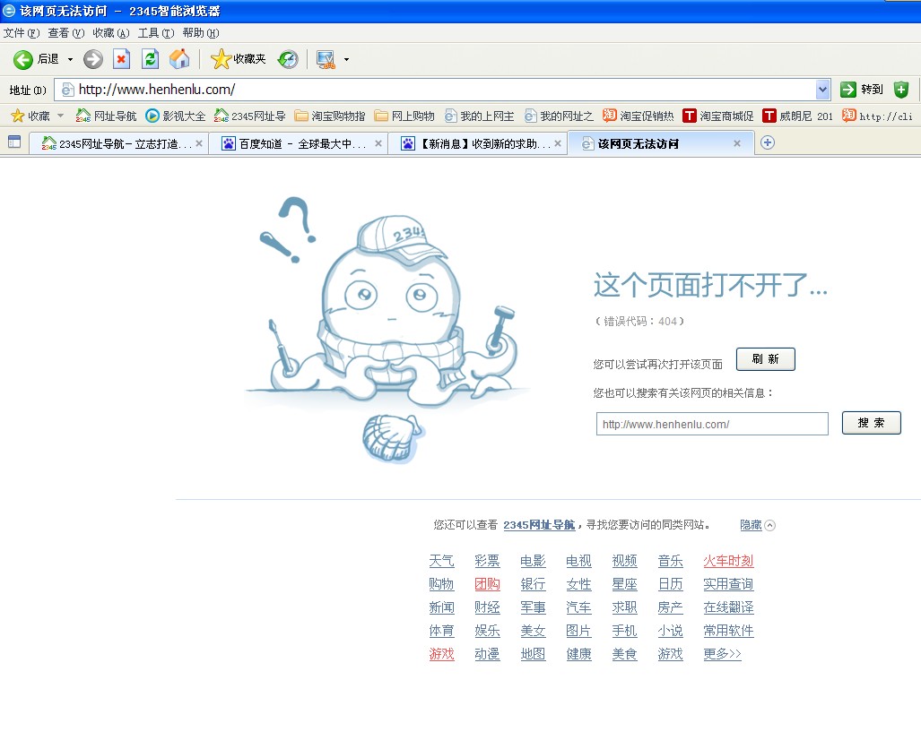Open 影视大全 bookmark

176,116
